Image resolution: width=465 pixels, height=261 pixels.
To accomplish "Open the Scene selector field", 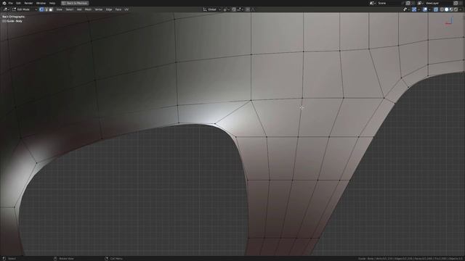I will (389, 3).
